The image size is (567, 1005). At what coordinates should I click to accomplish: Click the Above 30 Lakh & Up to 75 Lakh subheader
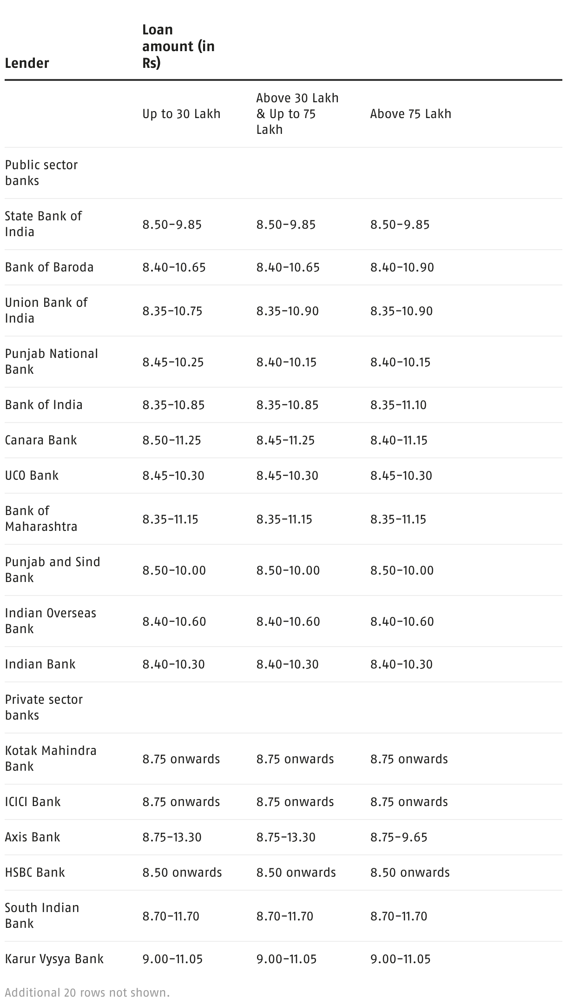297,114
